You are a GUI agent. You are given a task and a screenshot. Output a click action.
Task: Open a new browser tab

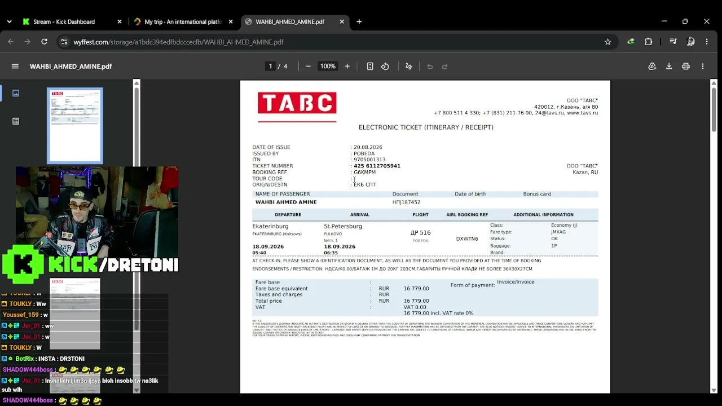click(359, 21)
